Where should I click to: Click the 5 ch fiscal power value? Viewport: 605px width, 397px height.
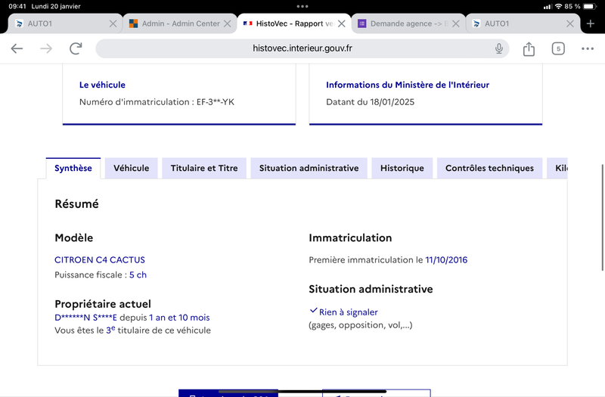click(x=138, y=275)
